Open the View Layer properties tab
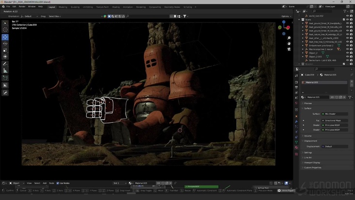Viewport: 355px width, 200px height. click(x=296, y=93)
